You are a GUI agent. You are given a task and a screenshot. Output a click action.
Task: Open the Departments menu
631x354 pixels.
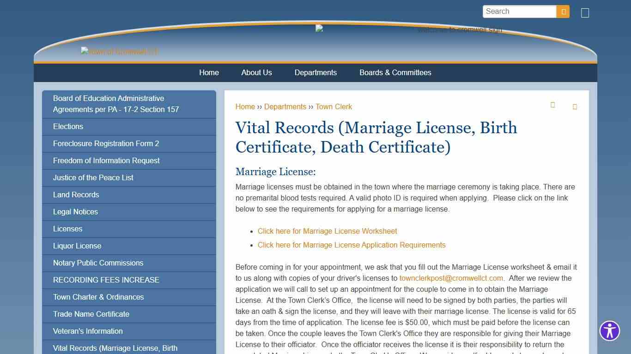click(x=315, y=72)
